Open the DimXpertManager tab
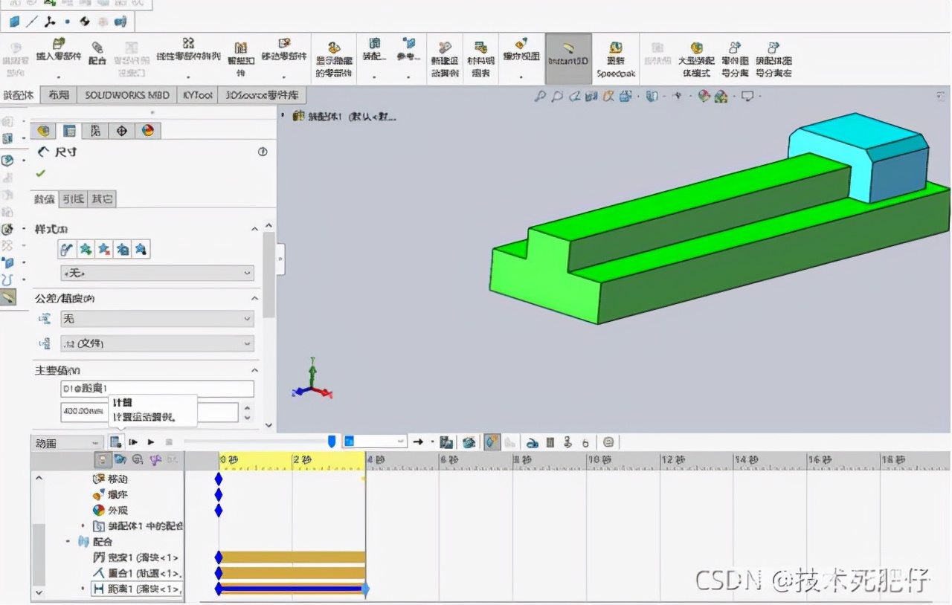This screenshot has width=952, height=605. tap(121, 131)
